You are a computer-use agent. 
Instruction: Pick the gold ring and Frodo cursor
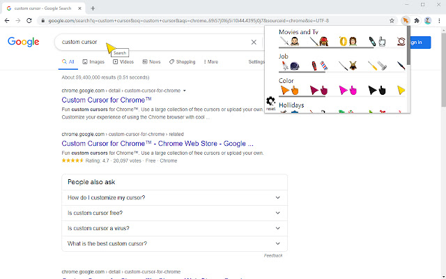[348, 42]
